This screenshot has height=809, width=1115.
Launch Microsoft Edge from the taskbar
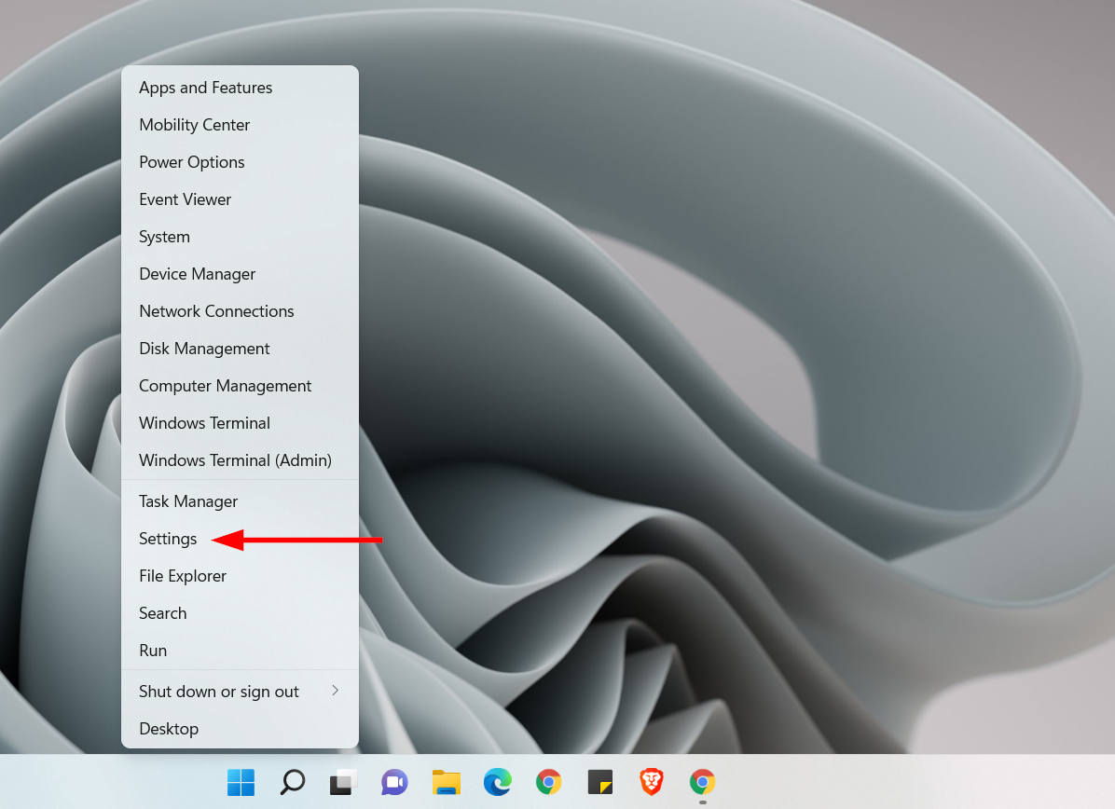point(498,782)
